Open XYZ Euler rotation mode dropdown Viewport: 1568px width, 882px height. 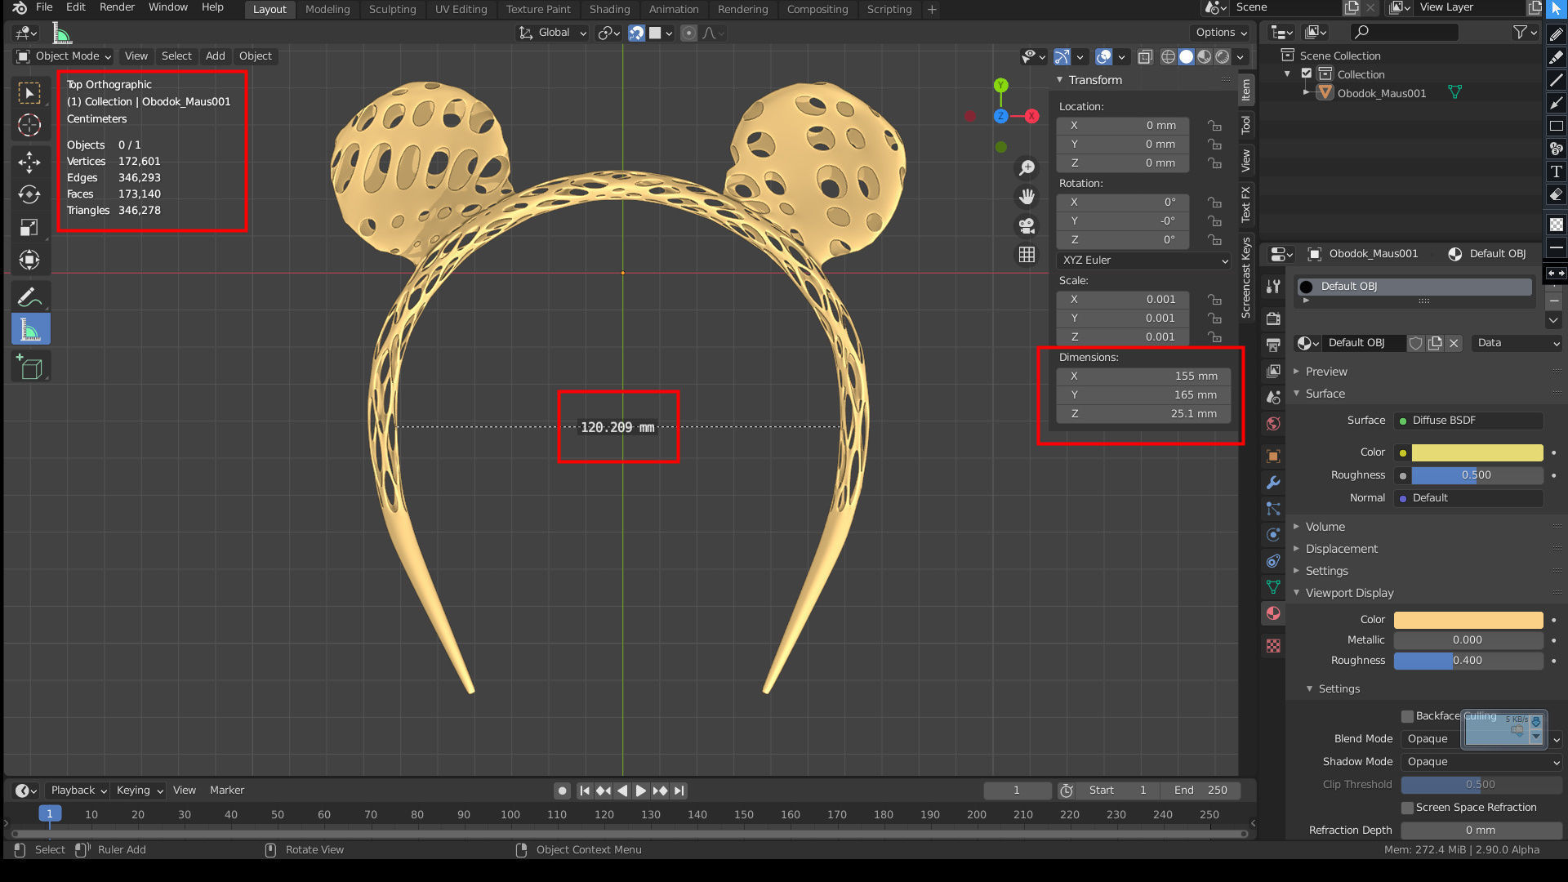(x=1143, y=261)
